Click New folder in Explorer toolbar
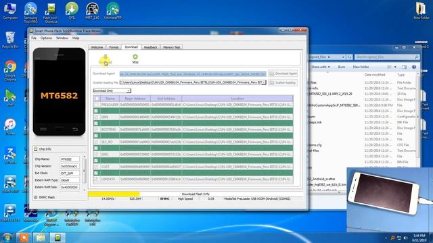 tap(361, 67)
